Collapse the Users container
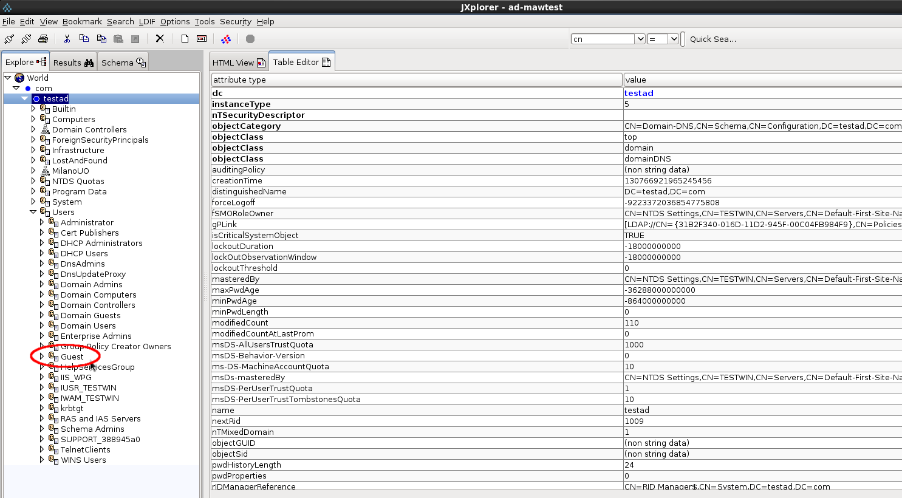The width and height of the screenshot is (902, 498). point(33,212)
